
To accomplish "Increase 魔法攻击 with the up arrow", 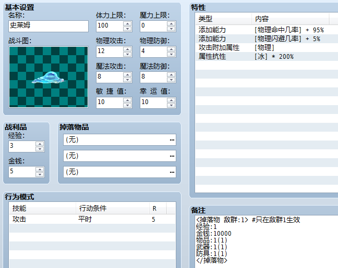I will (127, 74).
